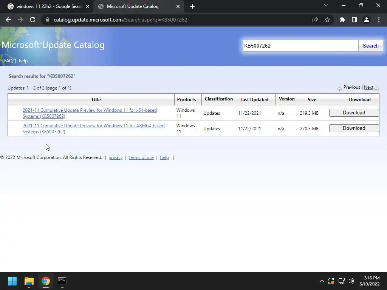Image resolution: width=387 pixels, height=290 pixels.
Task: Toggle the Chrome side panel icon
Action: coord(354,20)
